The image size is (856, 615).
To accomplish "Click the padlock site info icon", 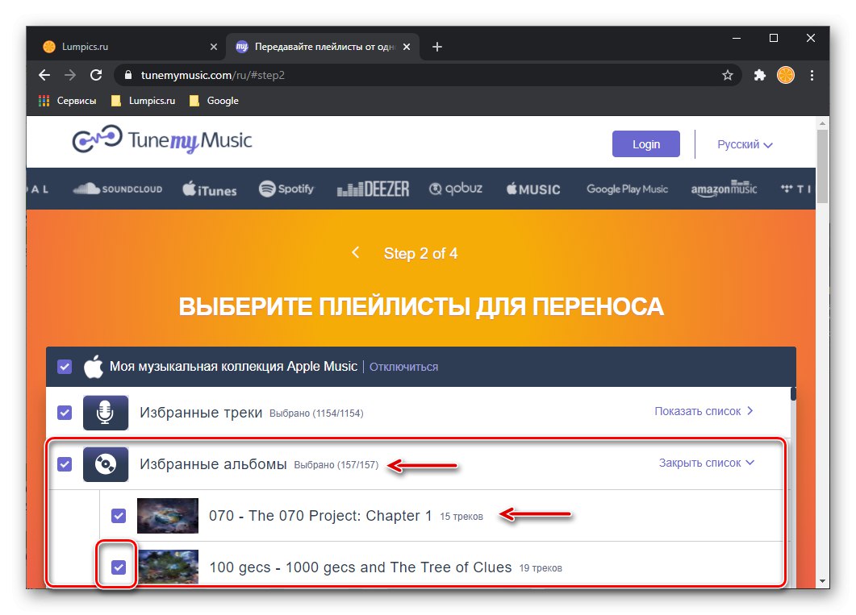I will pyautogui.click(x=128, y=75).
